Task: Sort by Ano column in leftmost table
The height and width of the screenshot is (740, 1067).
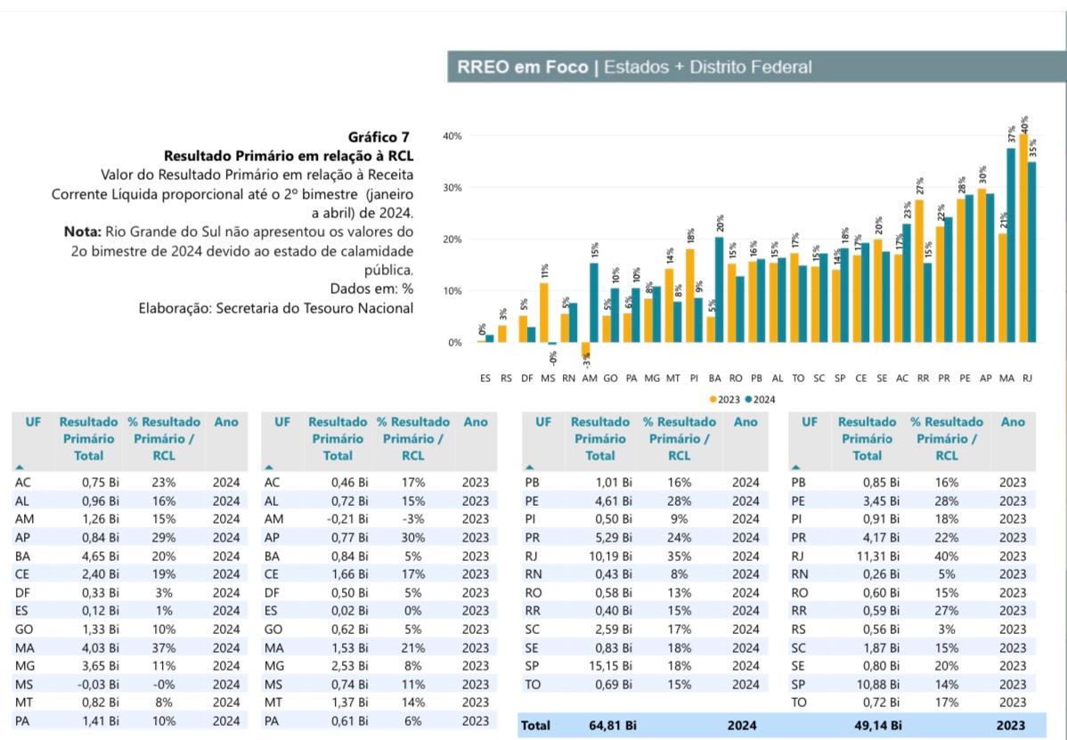Action: pos(226,422)
